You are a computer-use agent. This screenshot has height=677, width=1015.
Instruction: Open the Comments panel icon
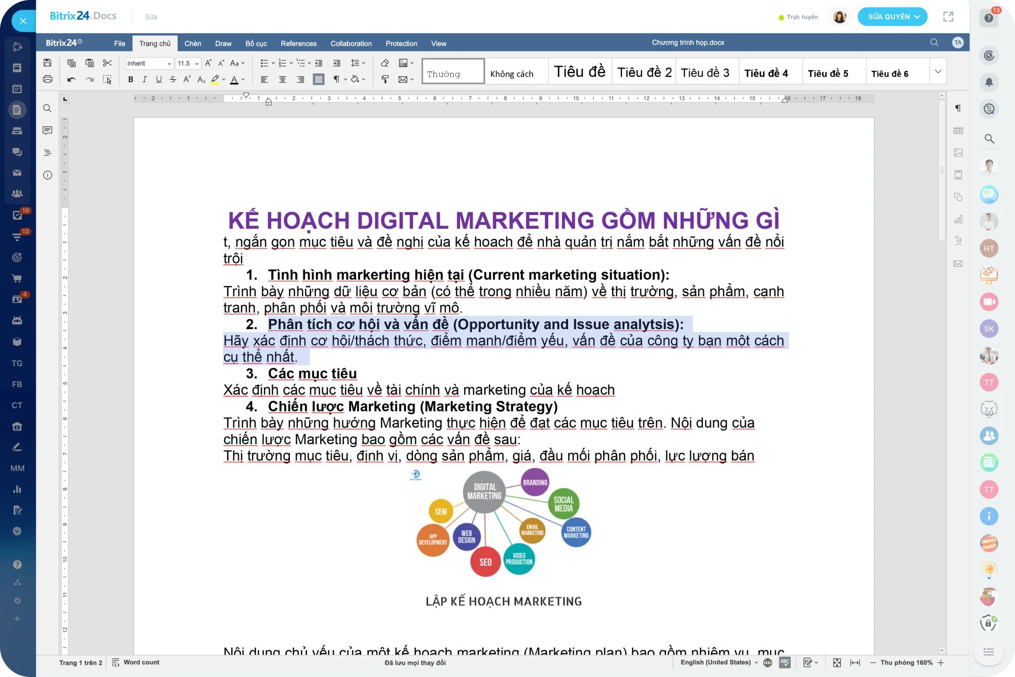tap(47, 131)
